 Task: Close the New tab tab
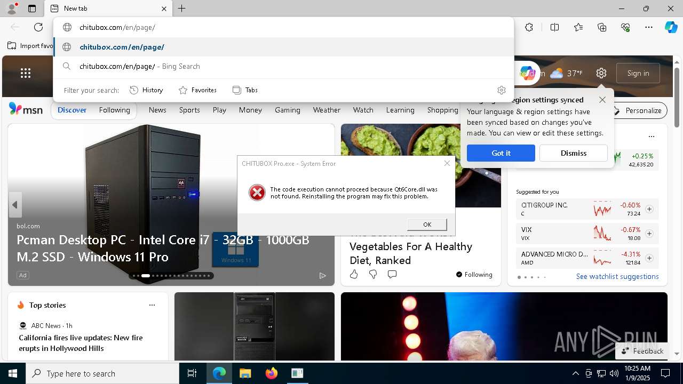coord(164,9)
